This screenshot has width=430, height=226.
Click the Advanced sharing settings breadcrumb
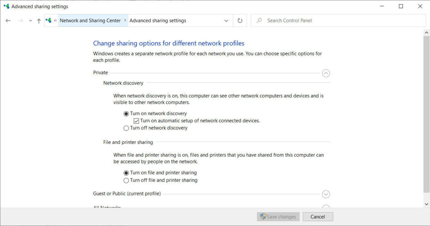pyautogui.click(x=157, y=21)
